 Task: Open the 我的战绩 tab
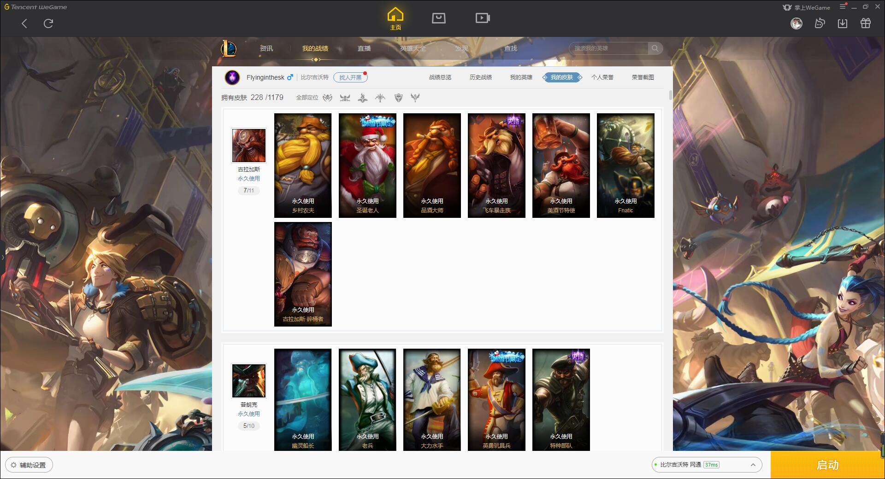pos(315,48)
